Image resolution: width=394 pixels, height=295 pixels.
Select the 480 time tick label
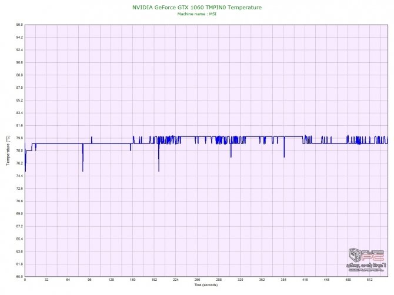tap(348, 280)
